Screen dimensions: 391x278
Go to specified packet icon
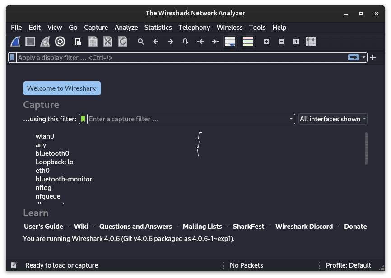click(185, 42)
